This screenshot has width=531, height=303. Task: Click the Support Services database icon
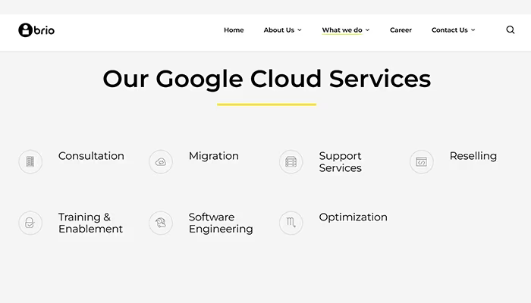pos(291,161)
